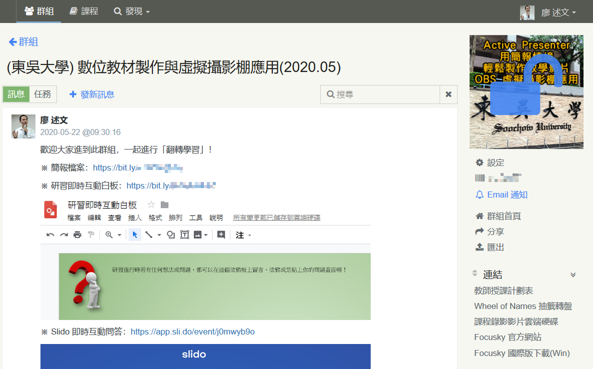Click the 所有變更都已儲存到雲端硬碟 status link
The height and width of the screenshot is (369, 593).
click(x=277, y=217)
